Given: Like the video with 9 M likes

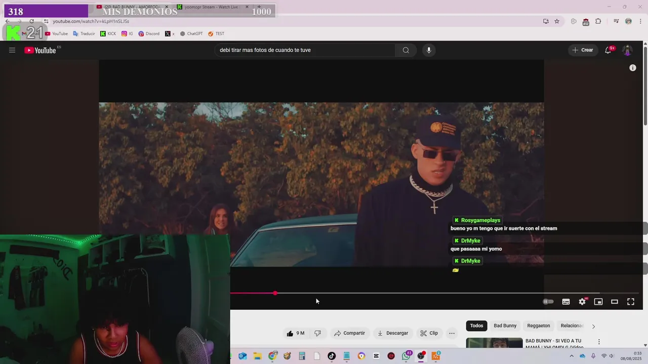Looking at the screenshot, I should 296,333.
